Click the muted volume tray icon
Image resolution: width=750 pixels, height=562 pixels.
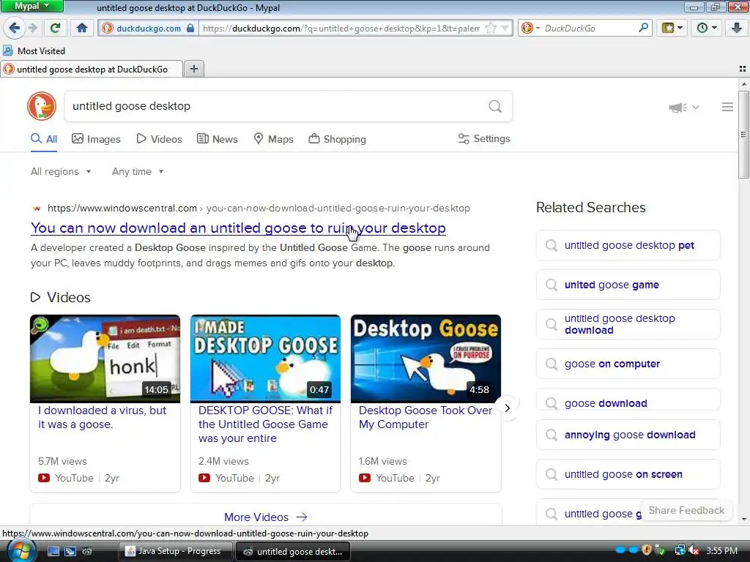point(694,551)
